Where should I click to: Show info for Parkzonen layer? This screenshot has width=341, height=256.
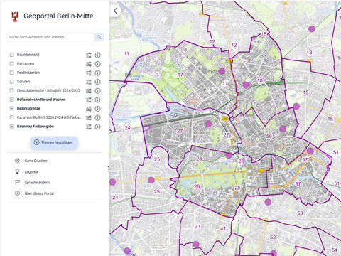coord(97,64)
